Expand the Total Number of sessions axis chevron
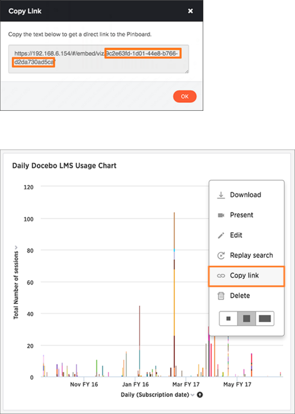 click(16, 248)
